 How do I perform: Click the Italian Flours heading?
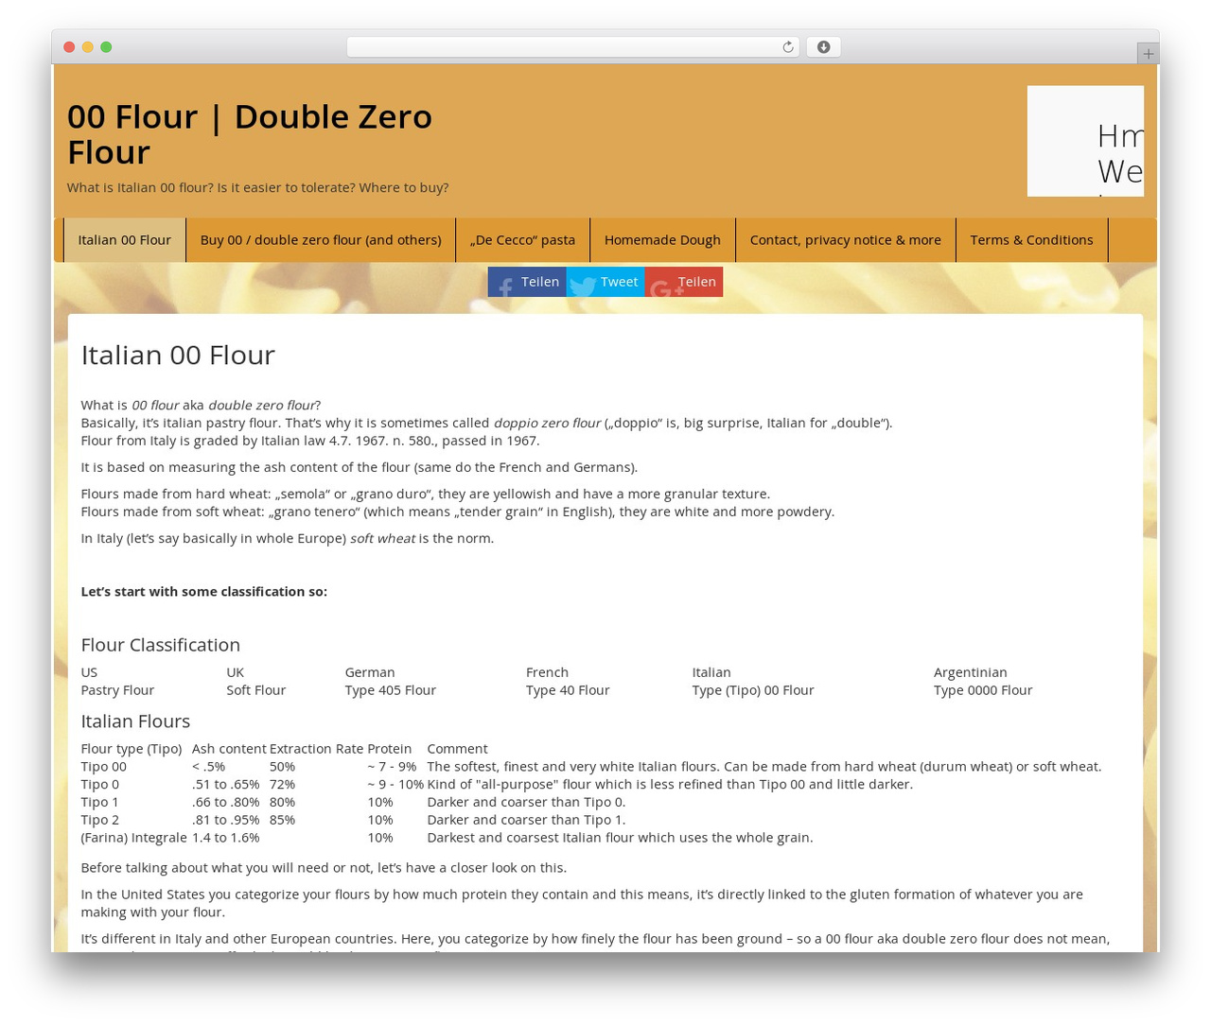(x=135, y=721)
